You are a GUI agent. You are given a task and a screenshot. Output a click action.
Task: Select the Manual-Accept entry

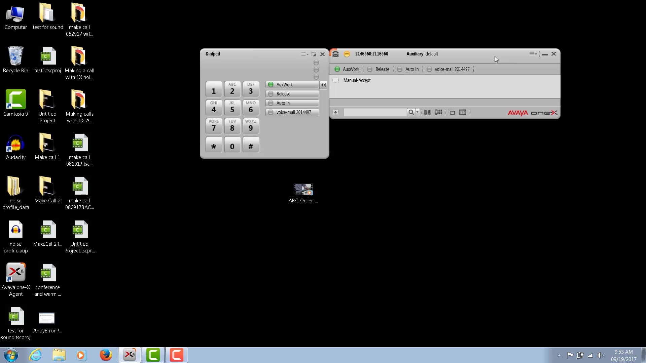357,80
